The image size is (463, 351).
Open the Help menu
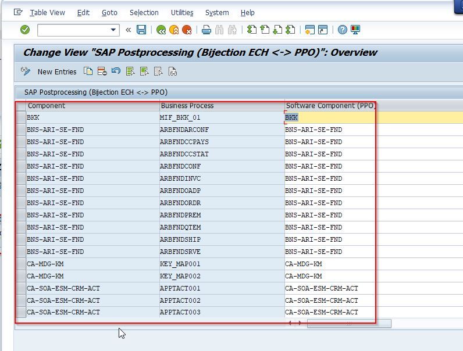[247, 13]
